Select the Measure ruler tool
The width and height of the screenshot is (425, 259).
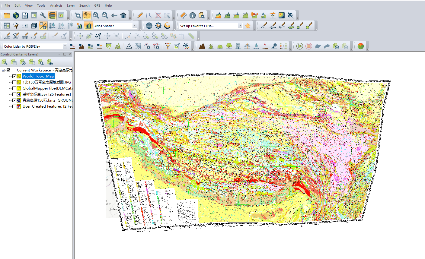(x=184, y=15)
